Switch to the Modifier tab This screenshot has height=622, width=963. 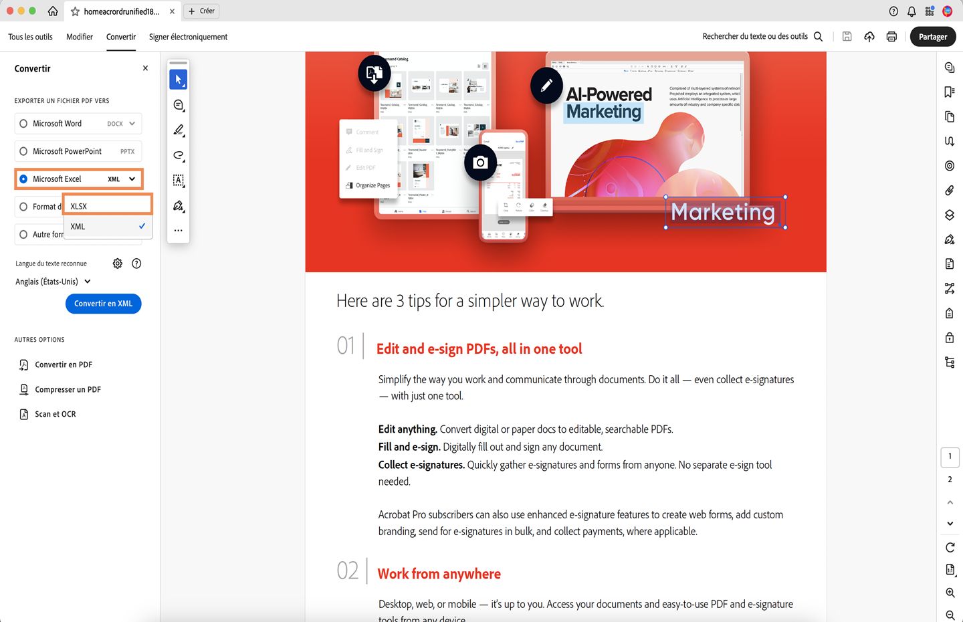[x=80, y=37]
